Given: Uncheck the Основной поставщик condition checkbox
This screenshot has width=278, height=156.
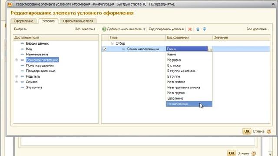Looking at the screenshot, I should pyautogui.click(x=104, y=49).
